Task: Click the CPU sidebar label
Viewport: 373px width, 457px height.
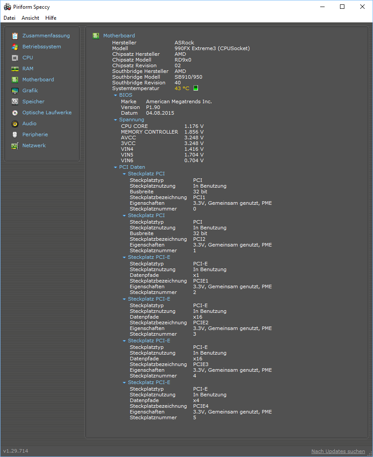Action: click(x=28, y=58)
